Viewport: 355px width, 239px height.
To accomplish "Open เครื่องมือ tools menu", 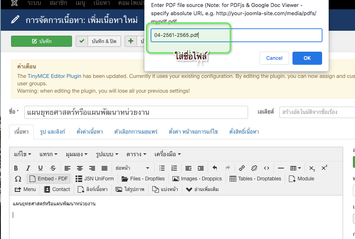I will click(x=167, y=155).
